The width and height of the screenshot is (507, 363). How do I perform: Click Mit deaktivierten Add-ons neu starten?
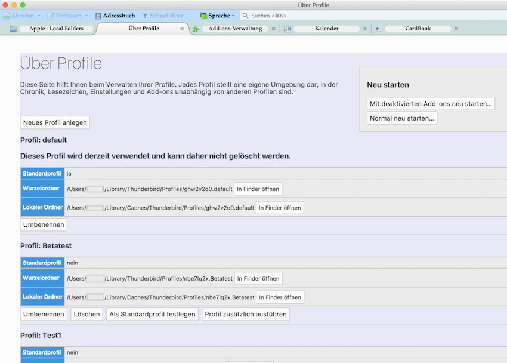(x=431, y=104)
